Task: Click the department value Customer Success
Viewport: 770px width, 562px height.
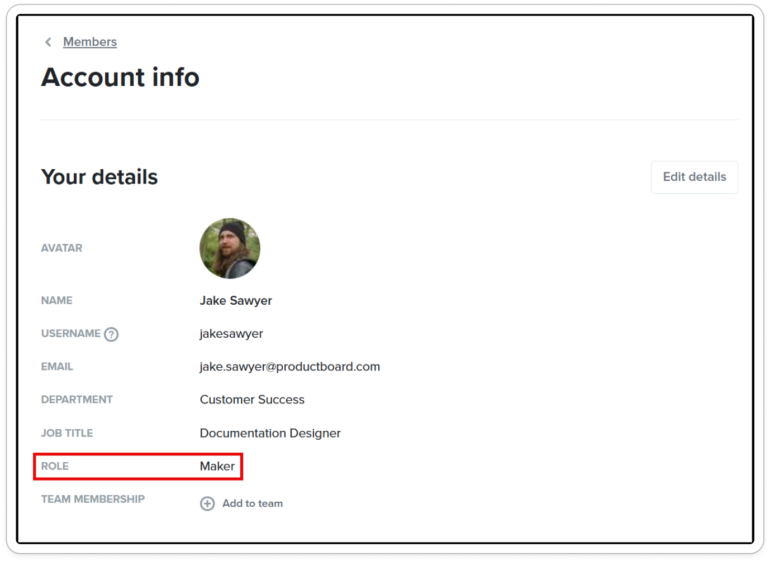Action: point(252,400)
